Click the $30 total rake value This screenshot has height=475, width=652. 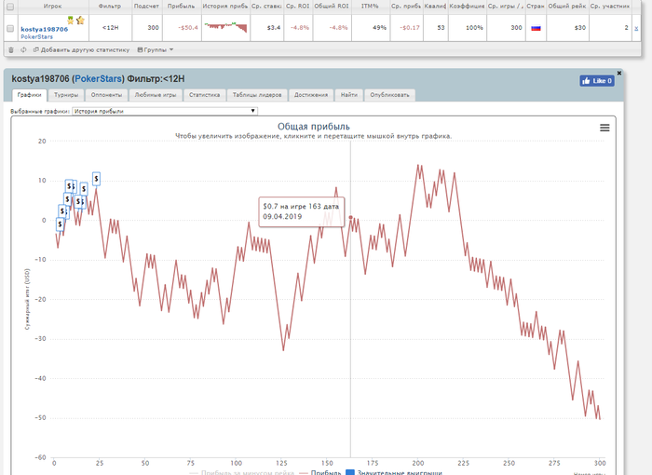580,28
